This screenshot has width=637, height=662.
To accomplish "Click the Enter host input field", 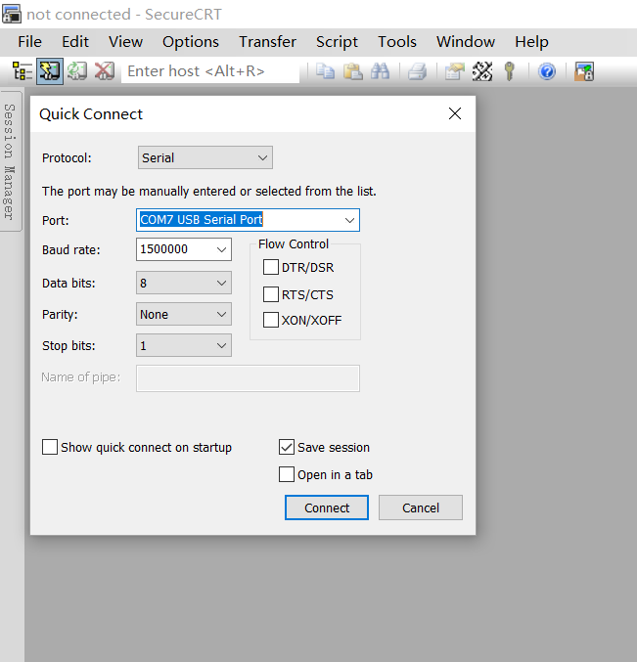I will (x=209, y=71).
